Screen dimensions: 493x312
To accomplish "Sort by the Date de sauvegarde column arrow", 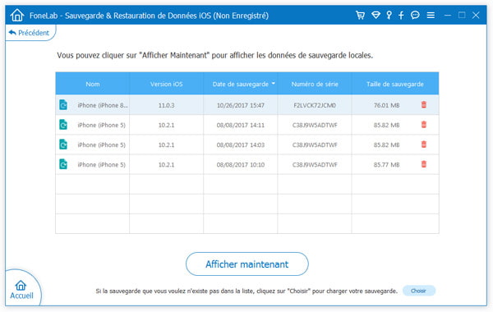I will 274,84.
